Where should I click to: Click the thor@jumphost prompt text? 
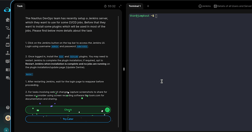point(140,16)
